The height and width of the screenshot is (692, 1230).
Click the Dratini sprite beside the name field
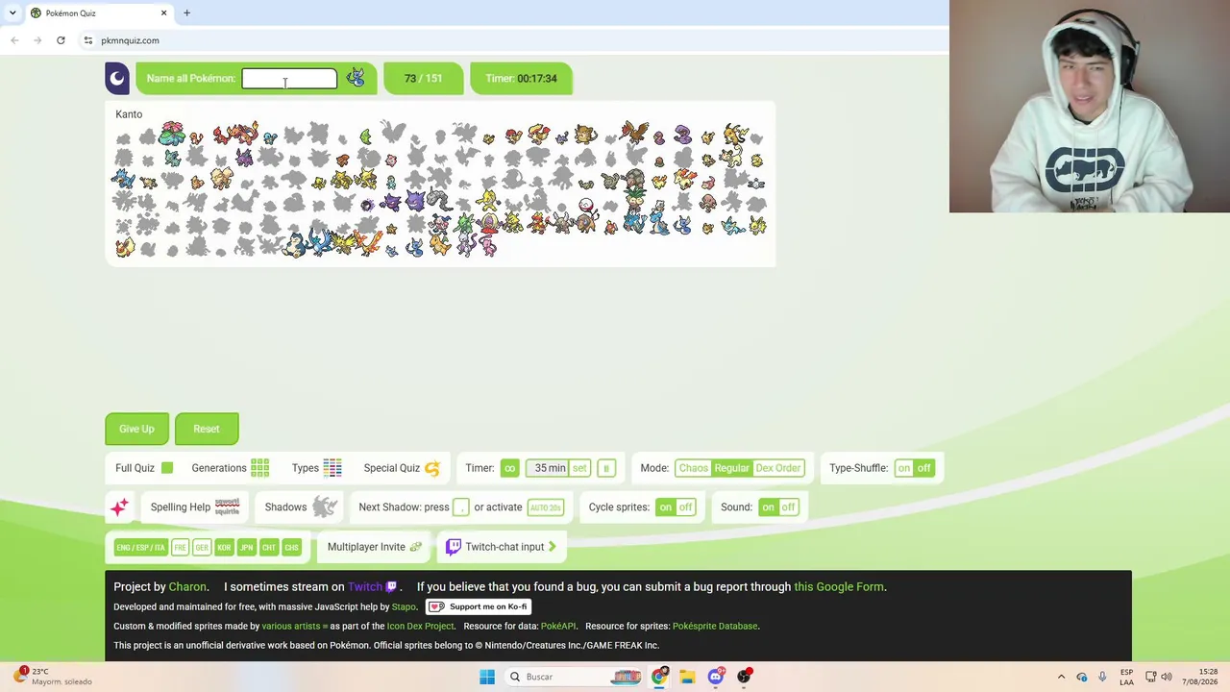click(356, 78)
